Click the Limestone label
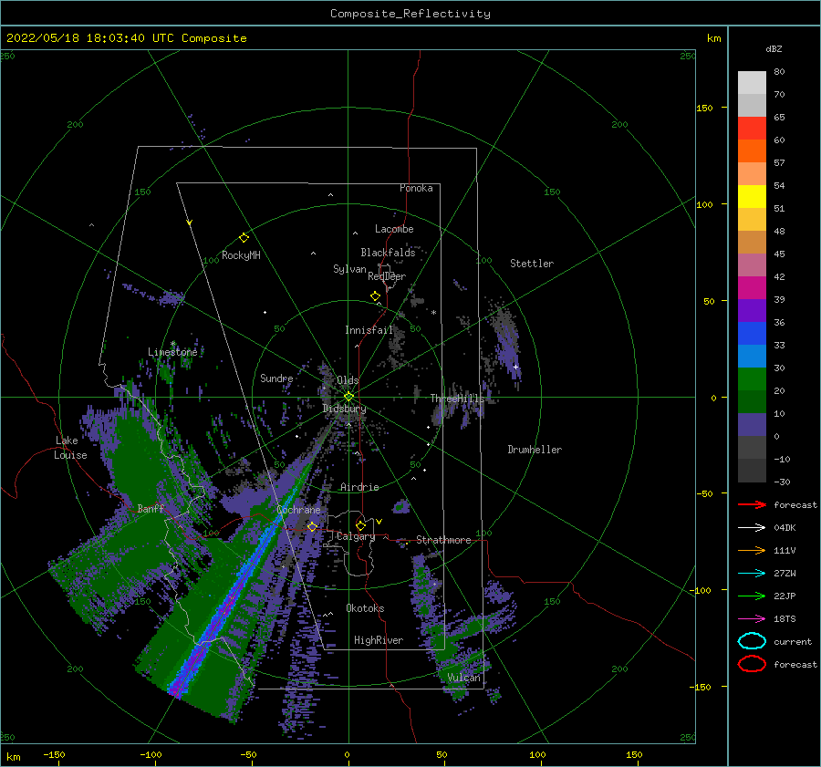Viewport: 821px width, 767px height. point(172,352)
